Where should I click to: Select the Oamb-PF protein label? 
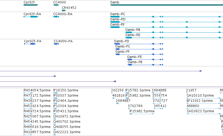[x=122, y=52]
